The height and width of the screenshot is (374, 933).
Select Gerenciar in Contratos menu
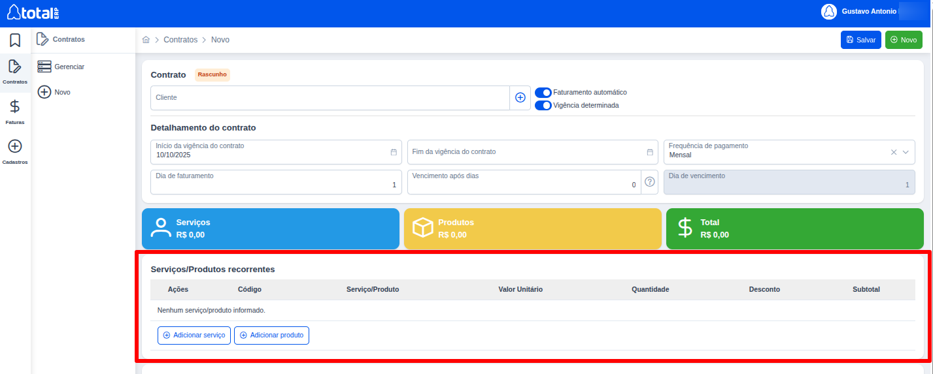pyautogui.click(x=69, y=67)
